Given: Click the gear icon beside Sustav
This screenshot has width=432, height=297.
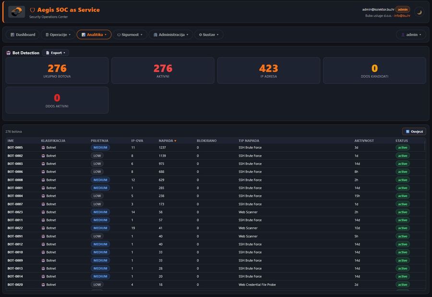Looking at the screenshot, I should pyautogui.click(x=201, y=34).
